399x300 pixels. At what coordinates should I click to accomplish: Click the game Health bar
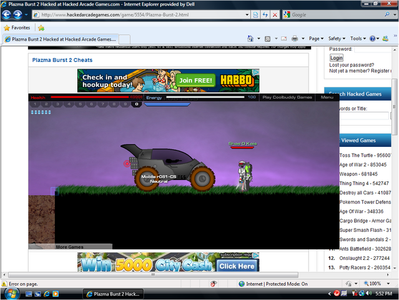(x=89, y=97)
